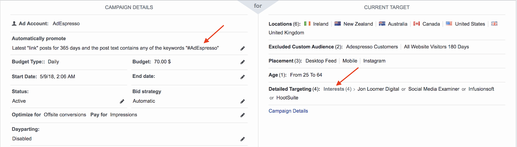
Task: Click the budget value 70.00 $
Action: coord(163,62)
